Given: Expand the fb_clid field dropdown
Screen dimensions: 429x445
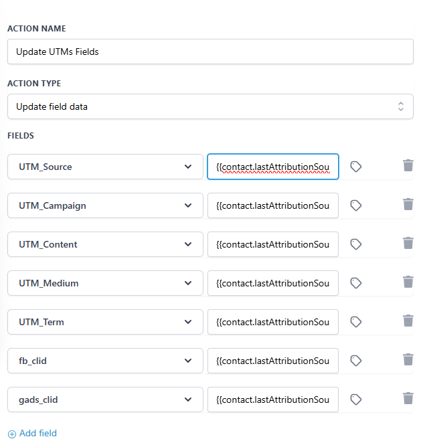Looking at the screenshot, I should click(x=105, y=361).
